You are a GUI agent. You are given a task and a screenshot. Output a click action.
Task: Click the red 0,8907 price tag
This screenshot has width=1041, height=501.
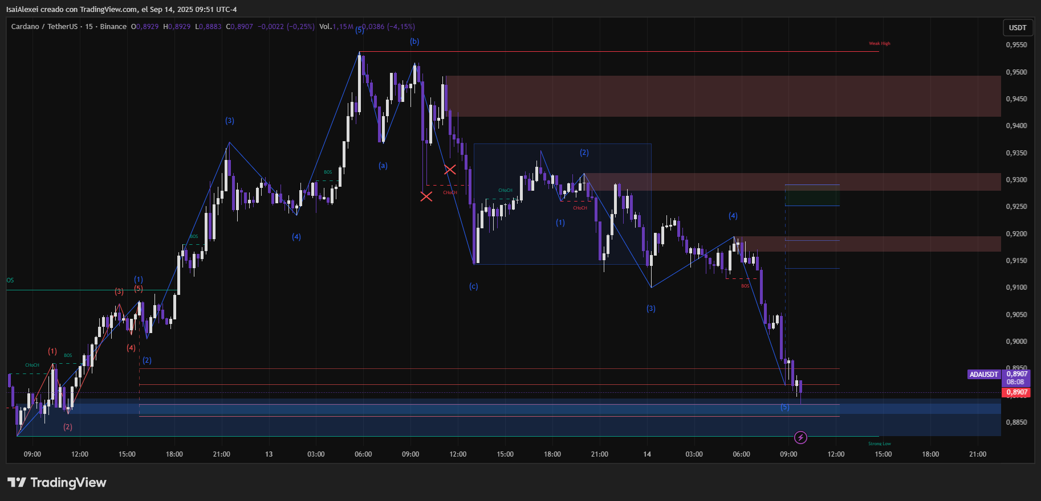[x=1016, y=392]
